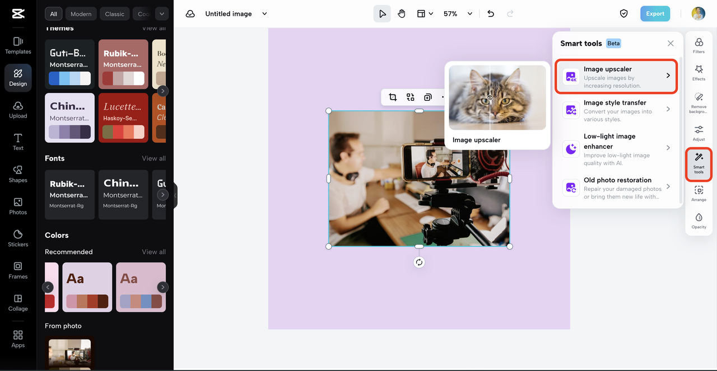
Task: Open Filters in right toolbar
Action: (699, 45)
